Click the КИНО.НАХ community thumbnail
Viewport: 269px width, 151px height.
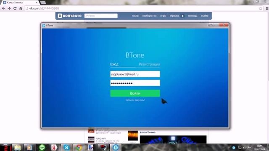(91, 140)
